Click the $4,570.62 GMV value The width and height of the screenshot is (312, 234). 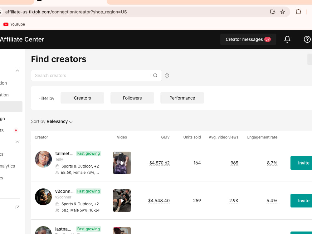click(x=159, y=163)
